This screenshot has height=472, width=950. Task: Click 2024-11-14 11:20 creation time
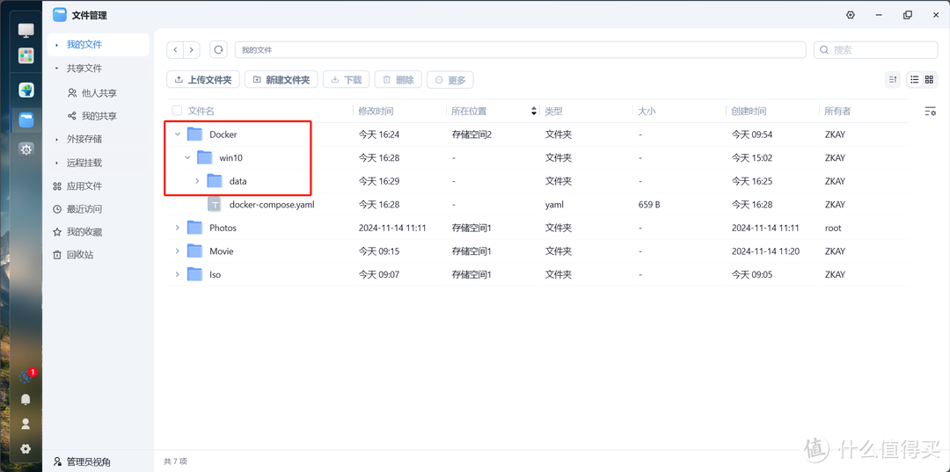click(765, 251)
